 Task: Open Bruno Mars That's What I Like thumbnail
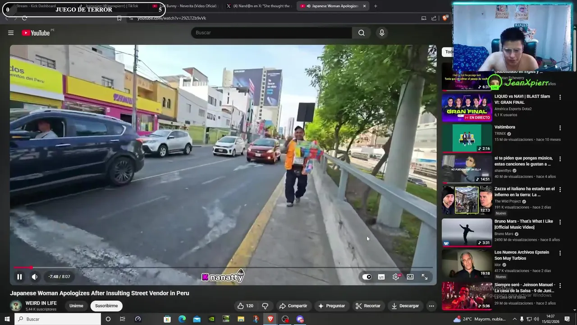(x=467, y=232)
